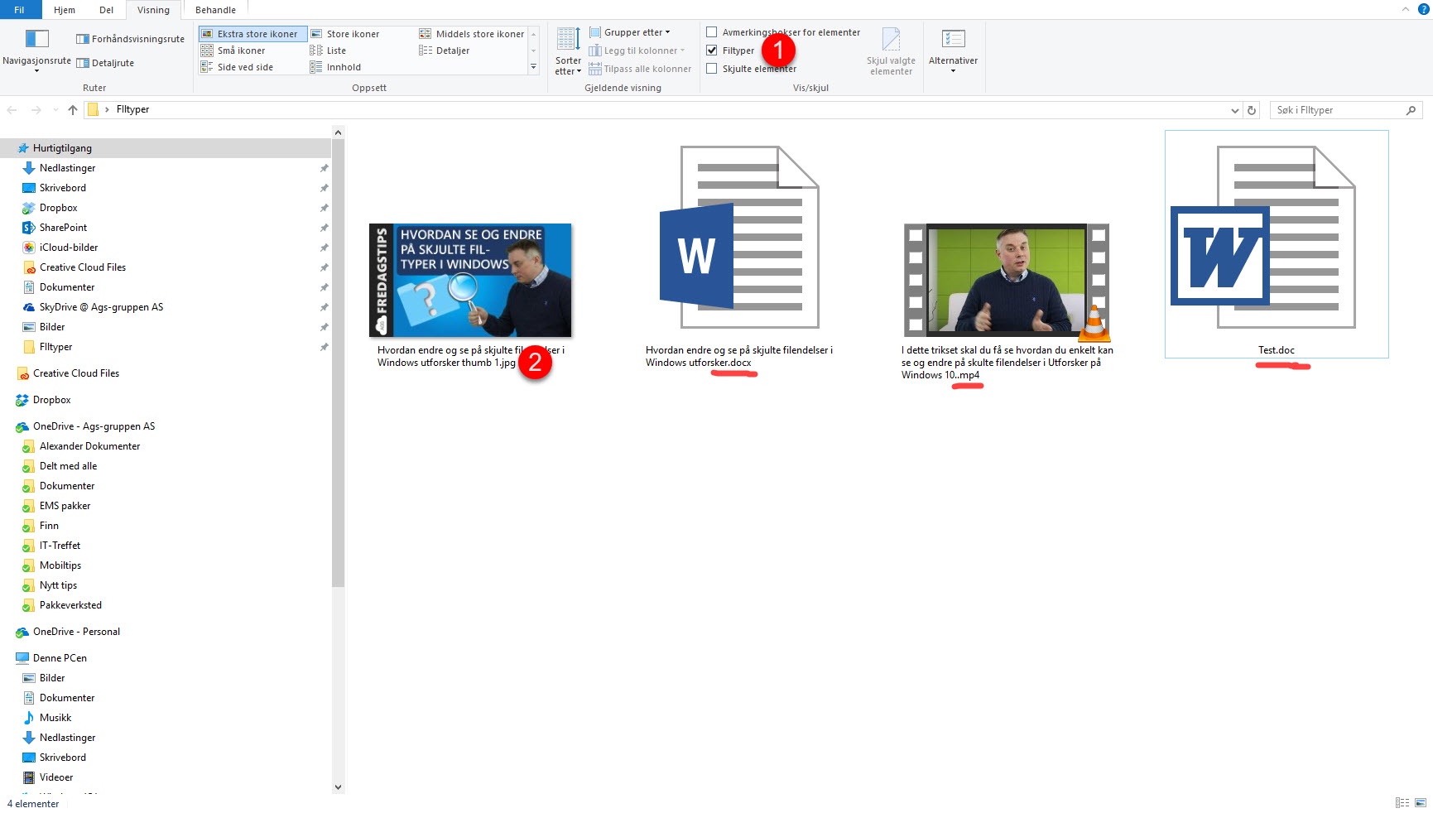This screenshot has width=1433, height=813.
Task: Open Creative Cloud Files root node
Action: 76,373
